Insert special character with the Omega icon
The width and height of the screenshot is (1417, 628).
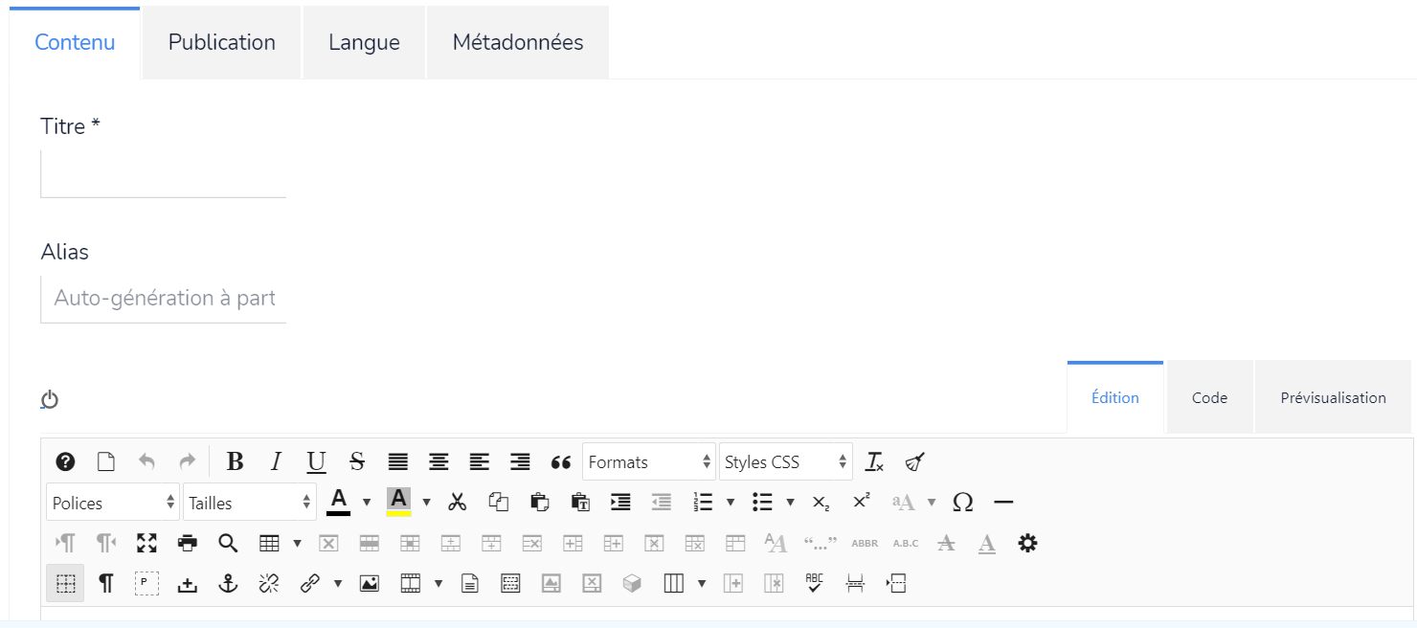(x=963, y=503)
